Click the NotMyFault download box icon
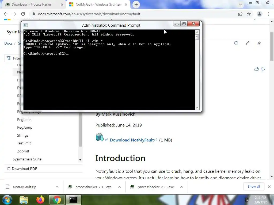Viewport: 274px width, 205px height. coord(100,137)
